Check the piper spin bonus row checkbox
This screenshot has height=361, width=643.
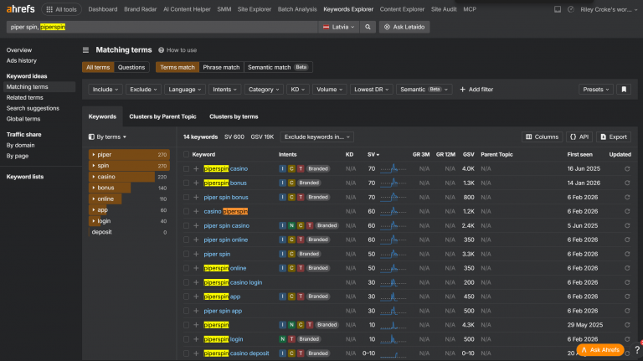coord(186,198)
